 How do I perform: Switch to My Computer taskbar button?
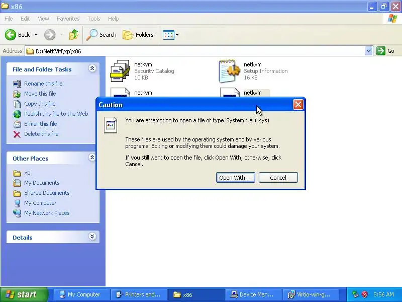point(81,294)
